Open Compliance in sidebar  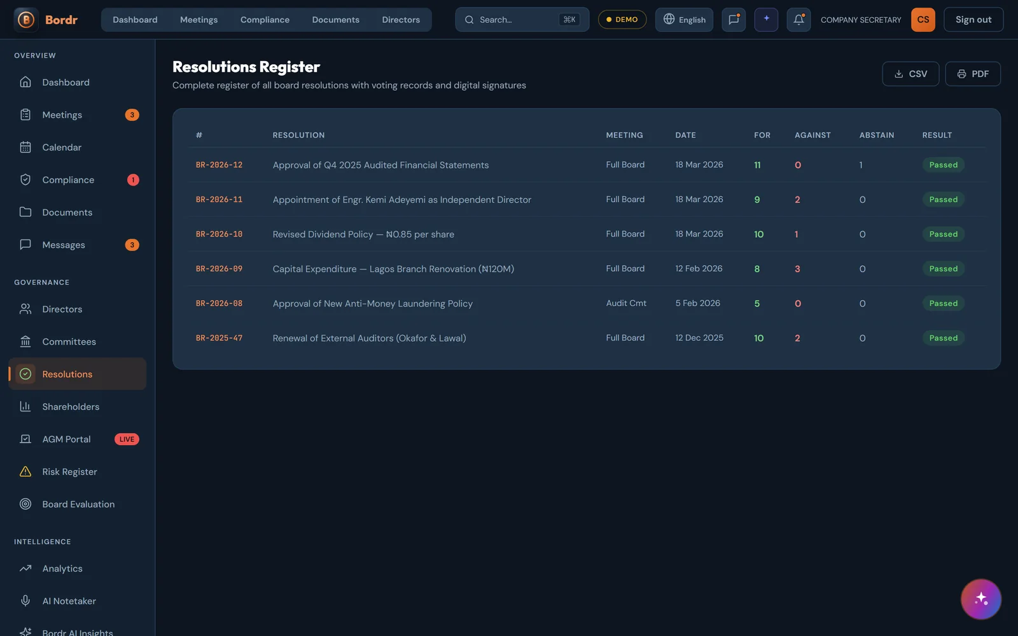[77, 179]
